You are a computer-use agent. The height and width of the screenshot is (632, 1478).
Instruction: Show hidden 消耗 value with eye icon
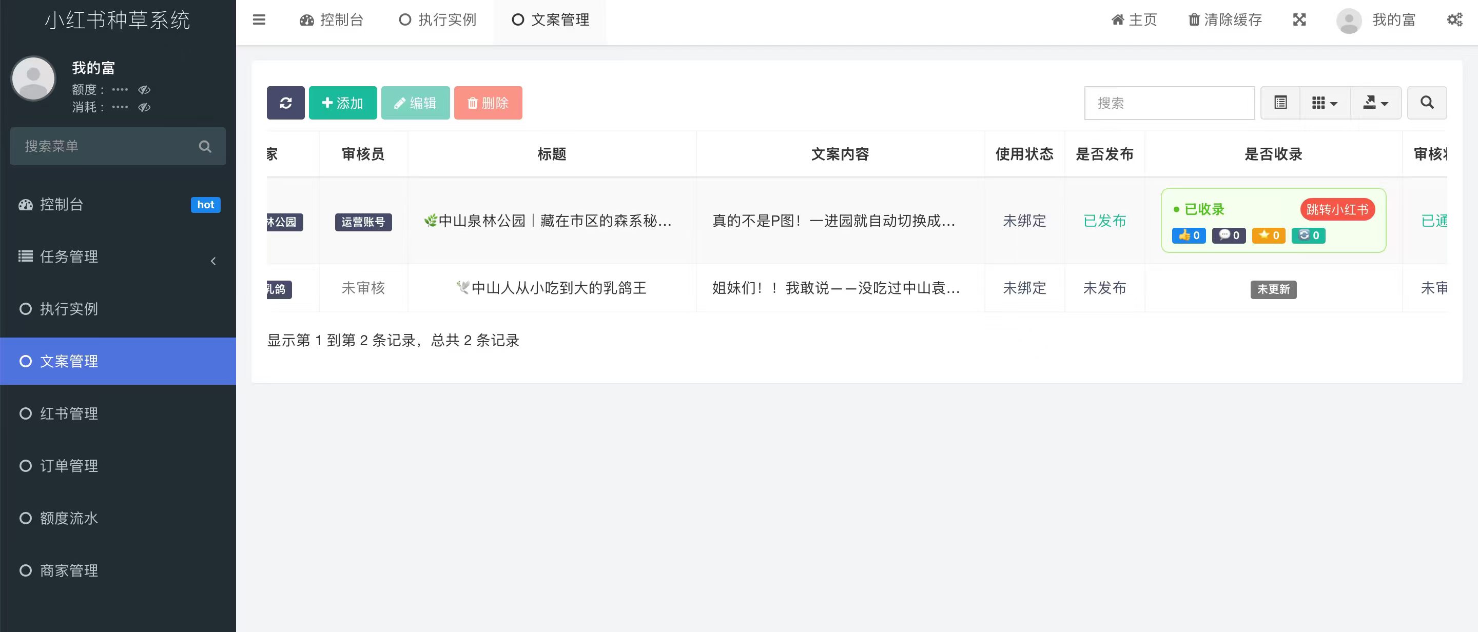(144, 107)
